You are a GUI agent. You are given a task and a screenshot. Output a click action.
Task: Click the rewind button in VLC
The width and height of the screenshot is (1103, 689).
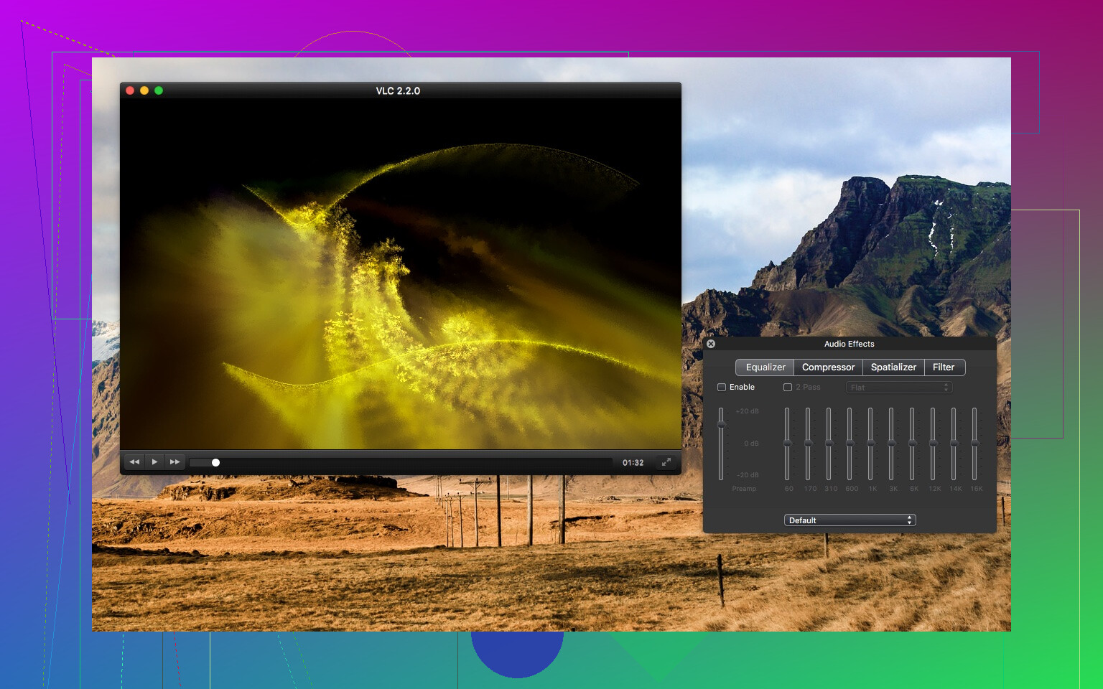click(134, 462)
